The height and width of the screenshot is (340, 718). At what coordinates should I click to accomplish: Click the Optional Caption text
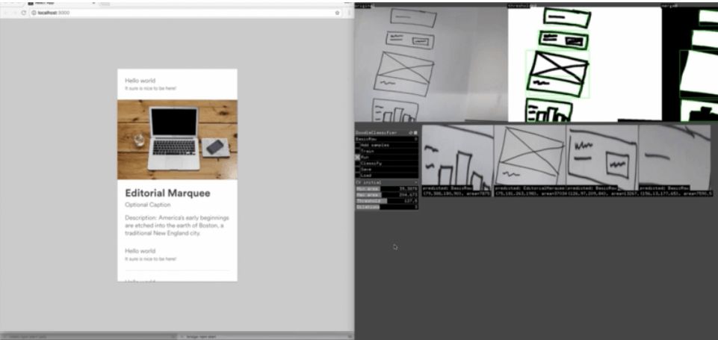147,205
